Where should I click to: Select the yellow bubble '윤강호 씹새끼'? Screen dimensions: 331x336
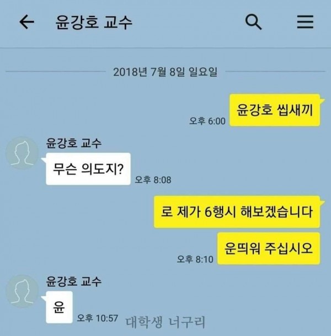click(275, 110)
